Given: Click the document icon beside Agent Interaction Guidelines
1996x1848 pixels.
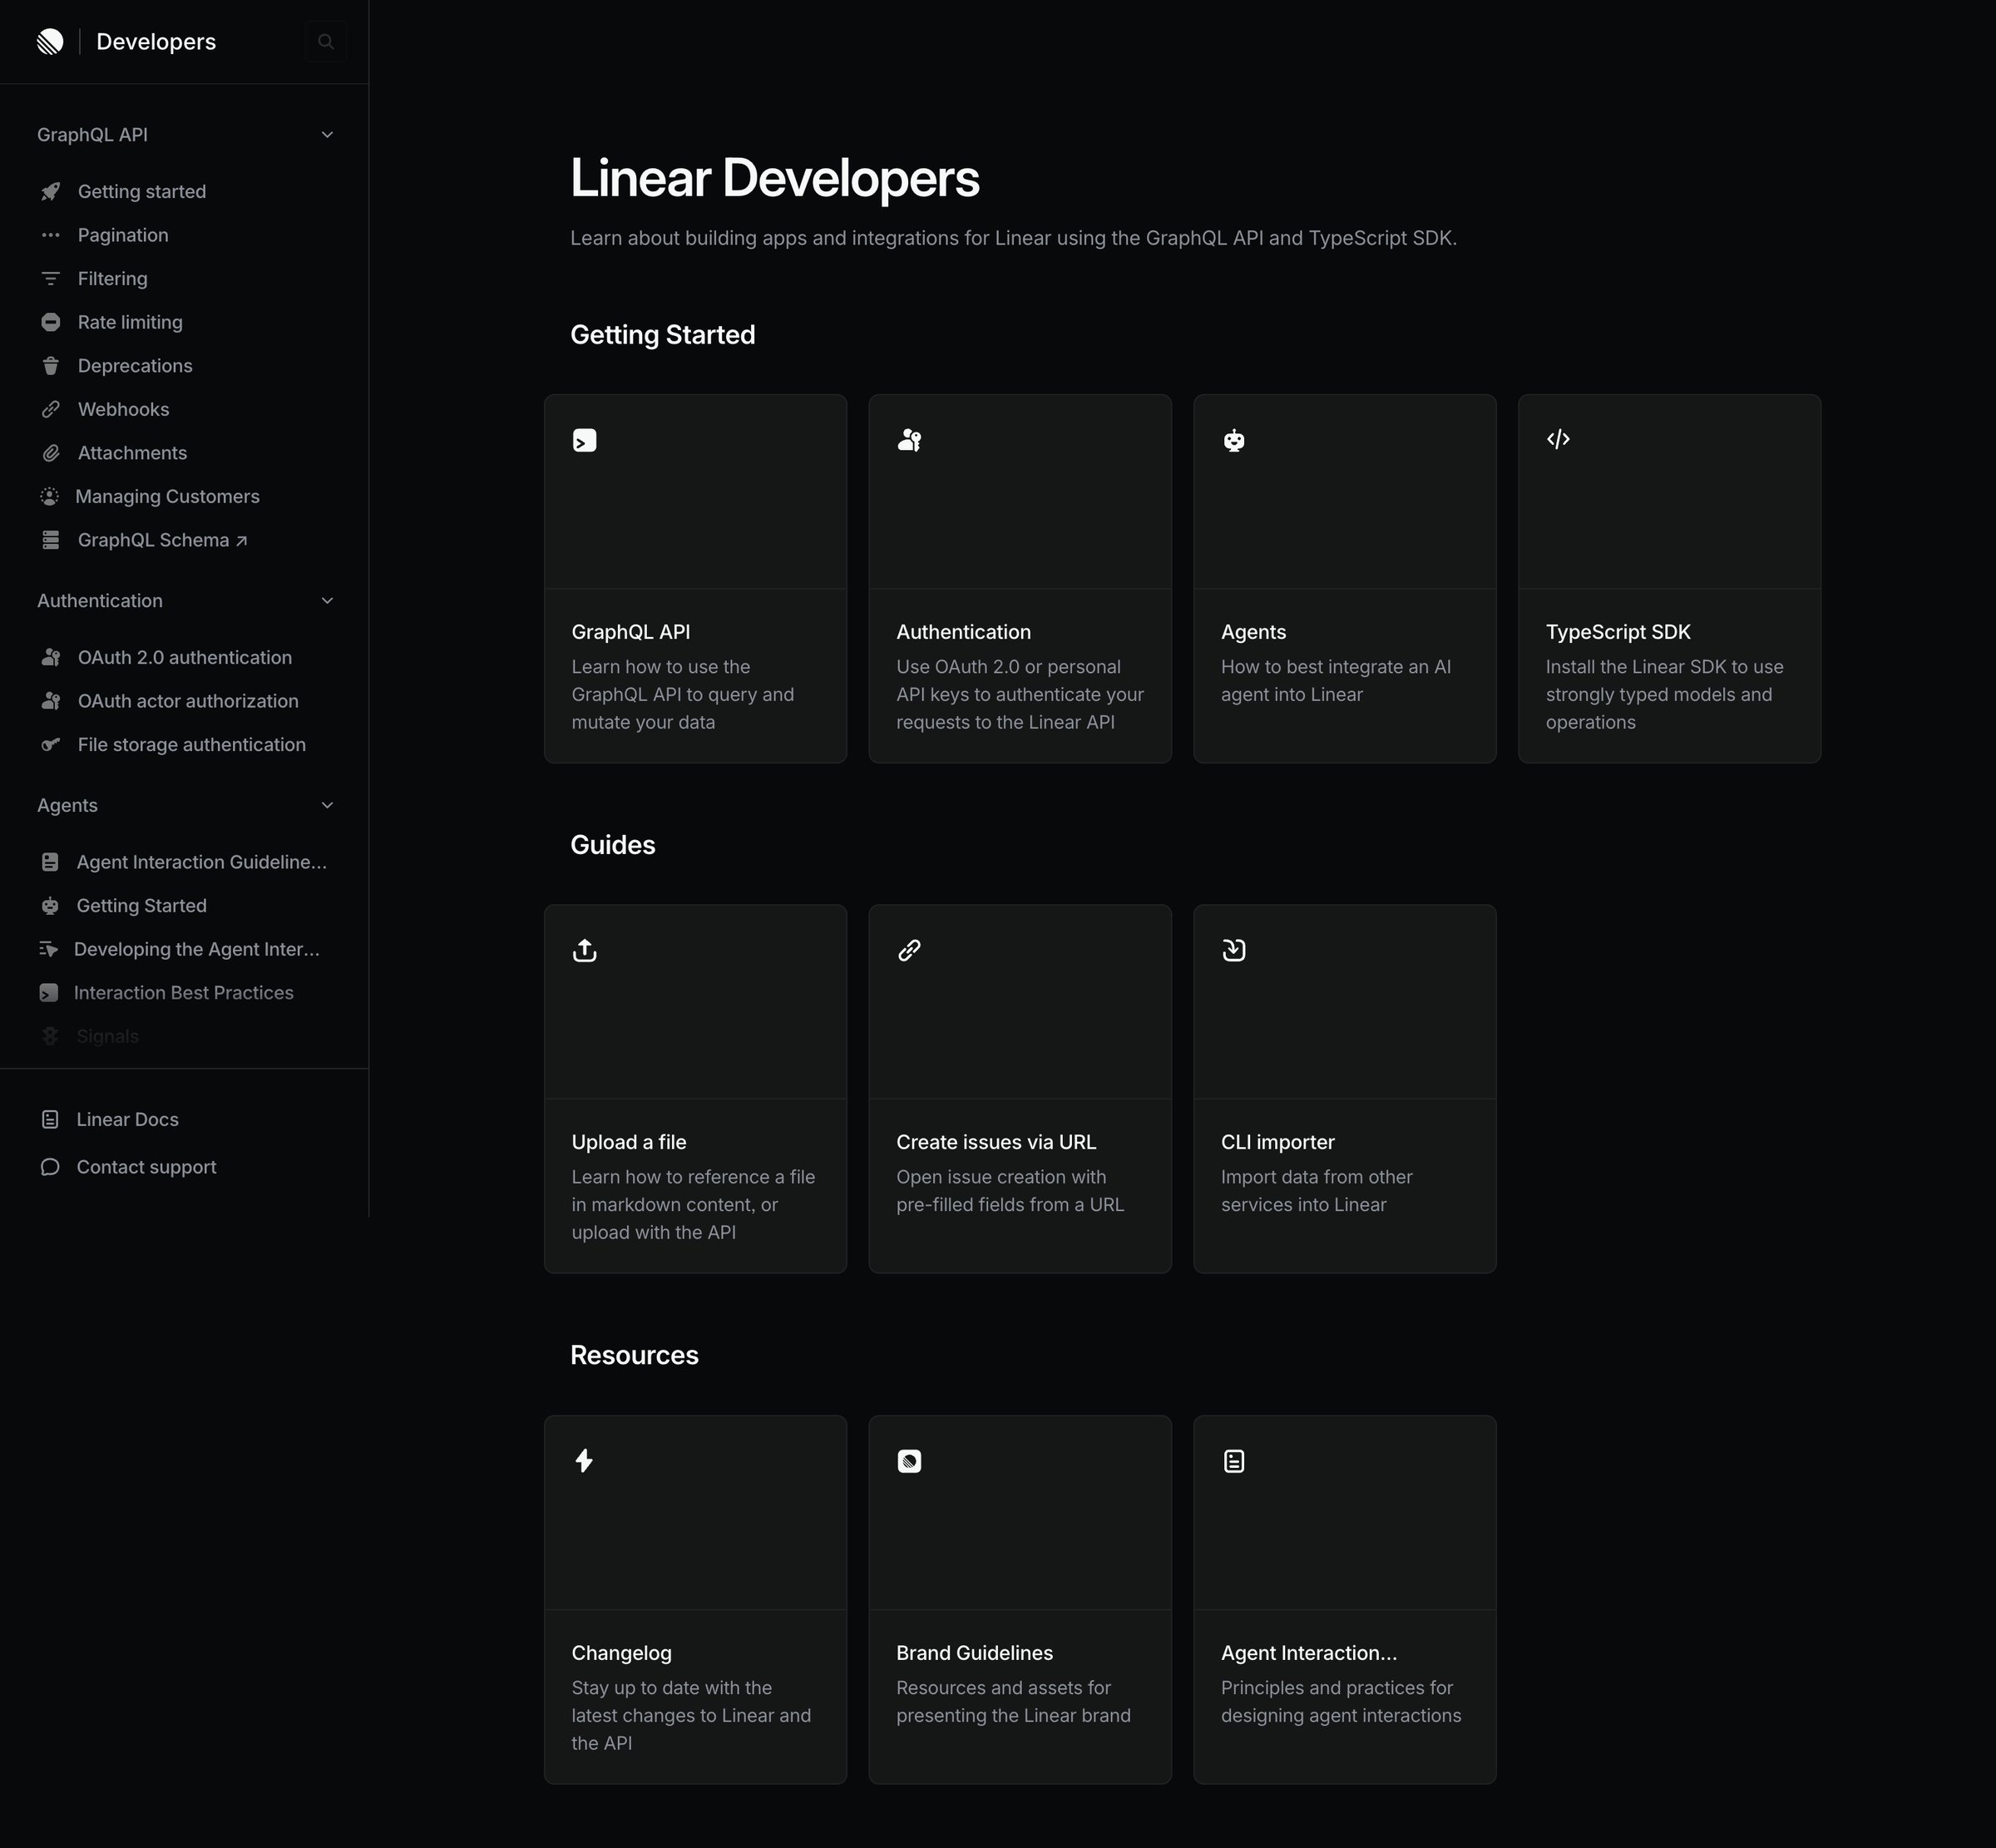Looking at the screenshot, I should click(x=50, y=861).
